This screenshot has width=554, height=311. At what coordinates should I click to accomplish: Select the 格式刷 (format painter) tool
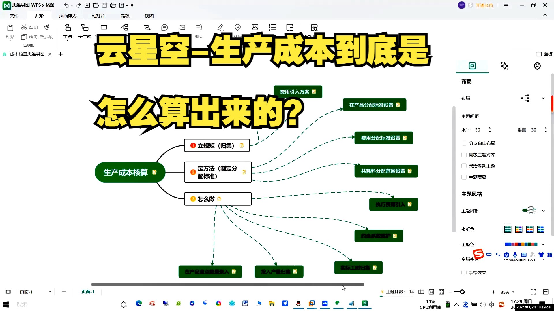coord(46,32)
